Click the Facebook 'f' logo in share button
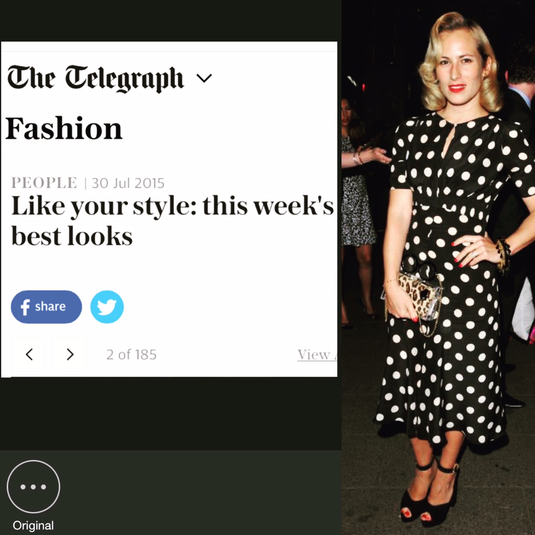535x535 pixels. coord(25,307)
